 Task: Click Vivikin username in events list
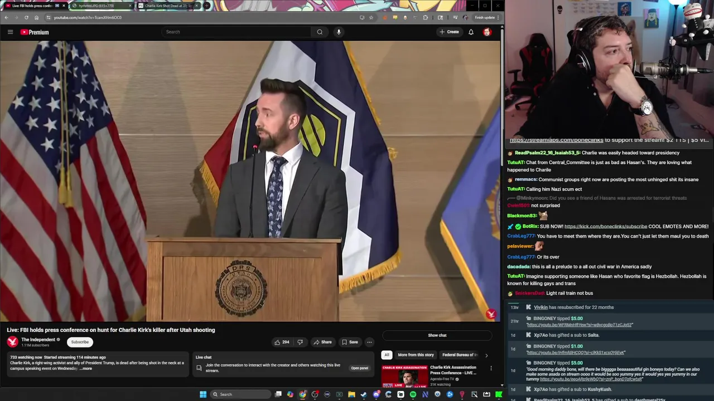pos(541,307)
